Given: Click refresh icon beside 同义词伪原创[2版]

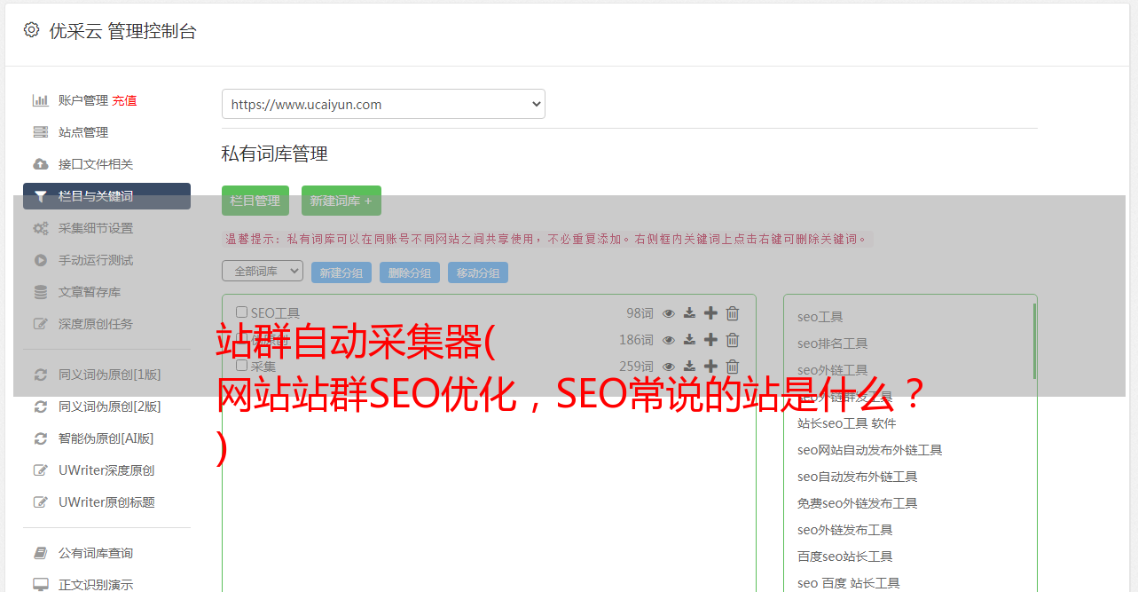Looking at the screenshot, I should pos(41,407).
